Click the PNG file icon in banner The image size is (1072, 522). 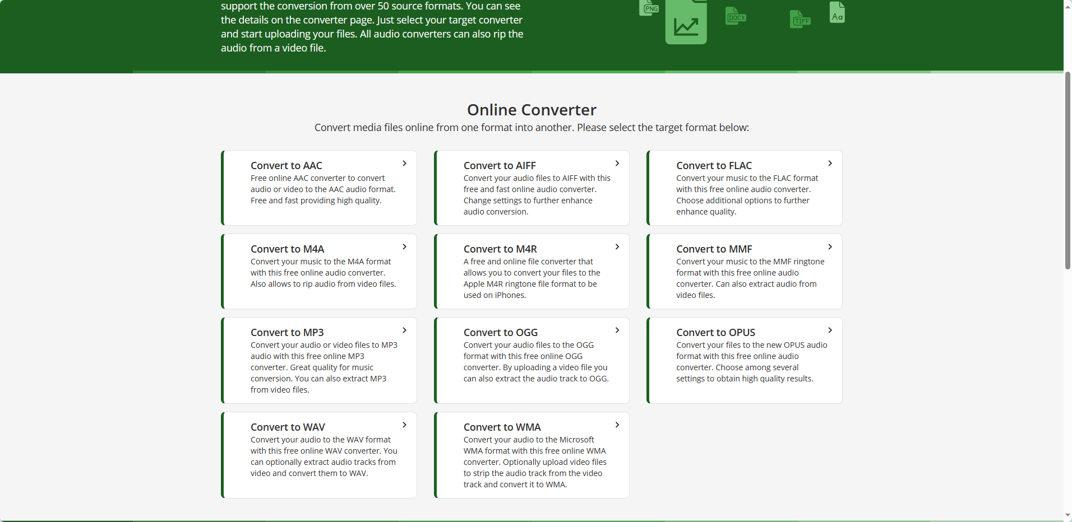649,8
